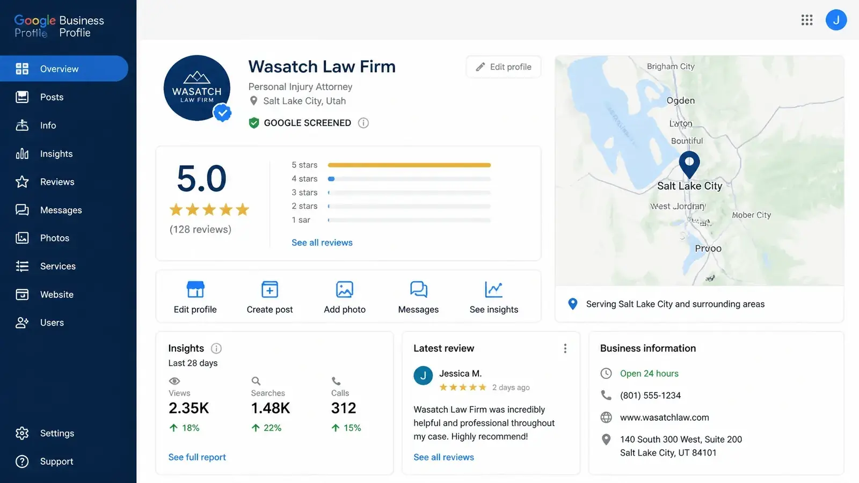Viewport: 859px width, 483px height.
Task: Click the 1.48K searches value
Action: point(271,408)
